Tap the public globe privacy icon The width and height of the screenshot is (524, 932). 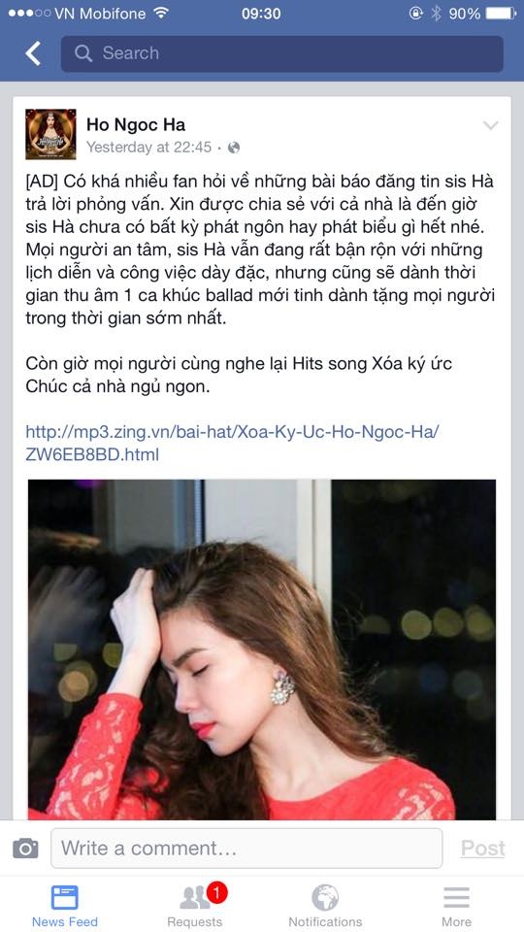click(x=234, y=148)
